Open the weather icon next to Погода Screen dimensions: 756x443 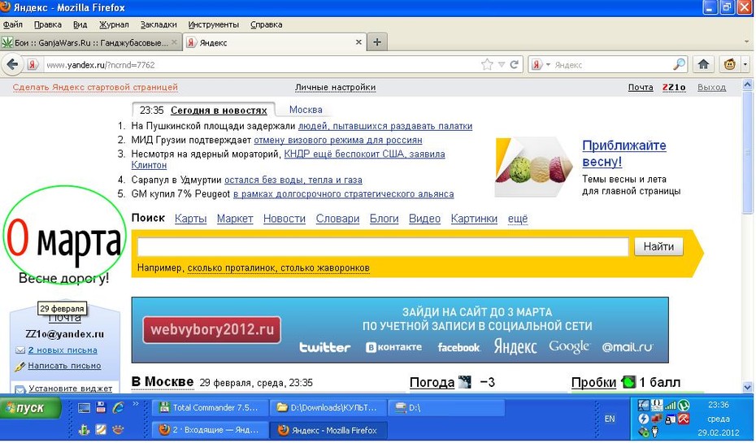464,382
